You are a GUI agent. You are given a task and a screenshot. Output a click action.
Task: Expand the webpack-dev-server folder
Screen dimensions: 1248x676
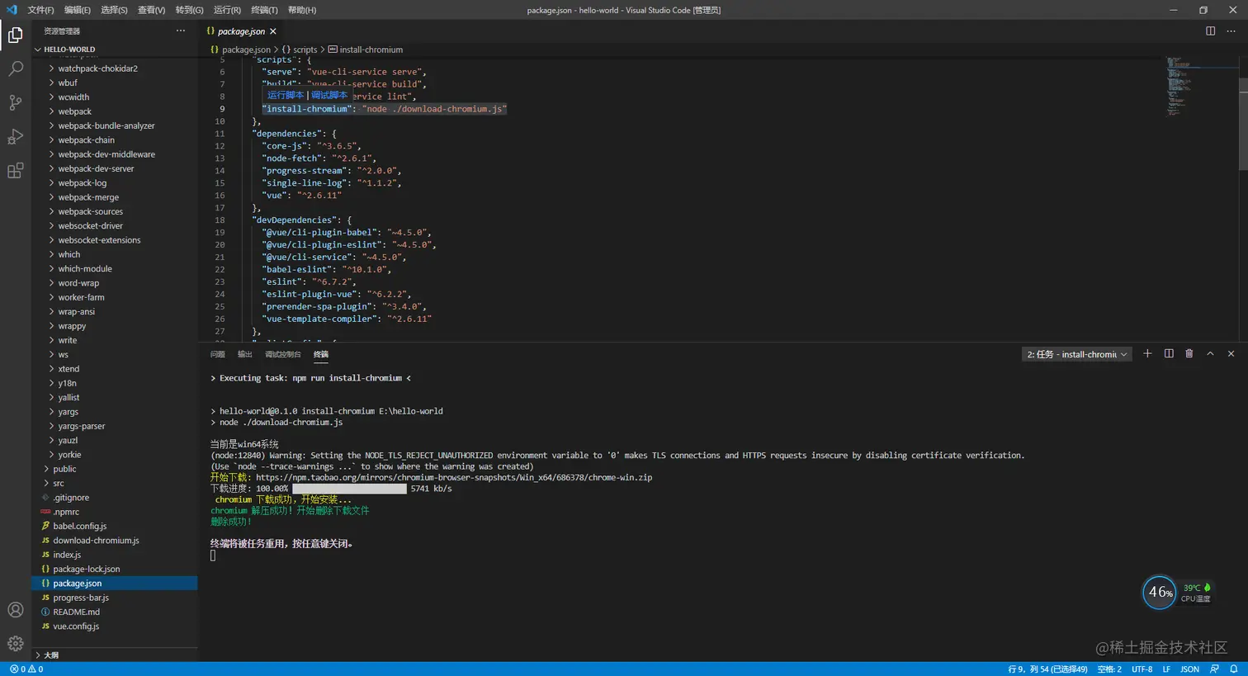pyautogui.click(x=115, y=168)
